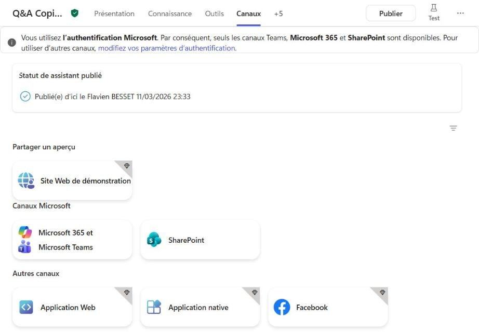Click the green shield security icon
The width and height of the screenshot is (479, 332).
tap(74, 13)
